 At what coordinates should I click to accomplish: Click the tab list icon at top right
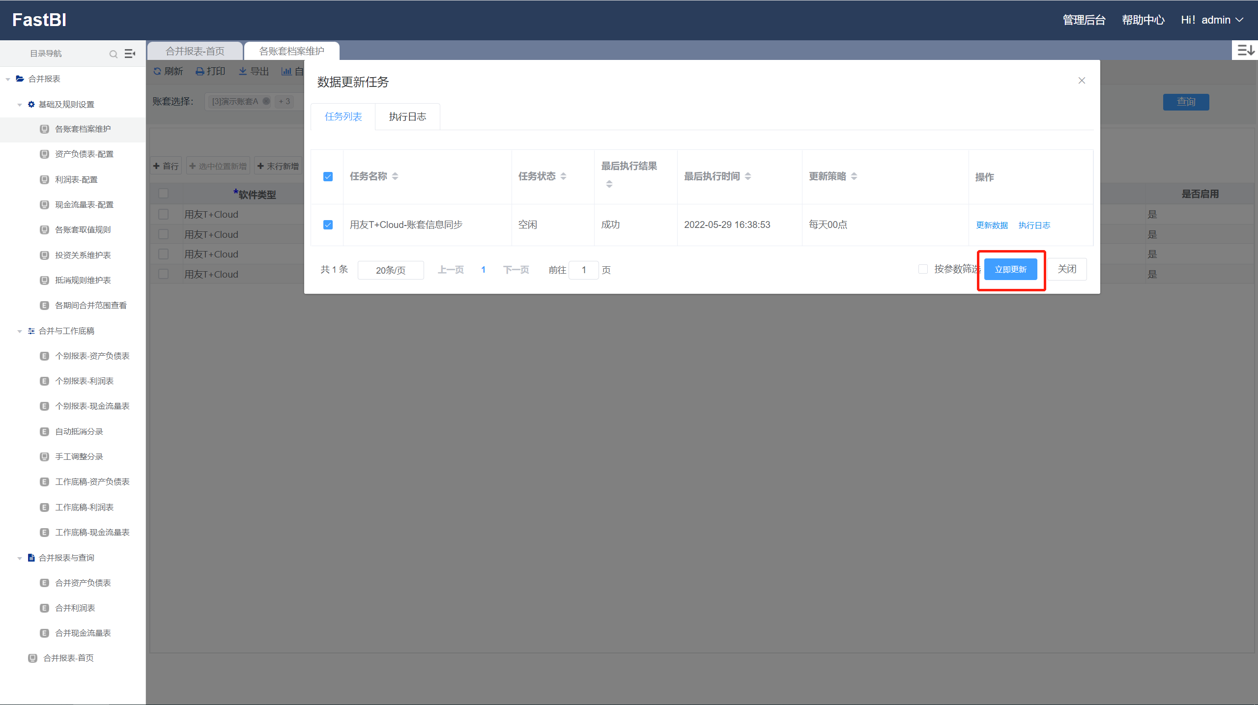click(x=1245, y=50)
